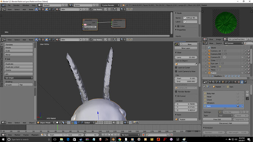Toggle the Render Border checkbox

(x=176, y=91)
